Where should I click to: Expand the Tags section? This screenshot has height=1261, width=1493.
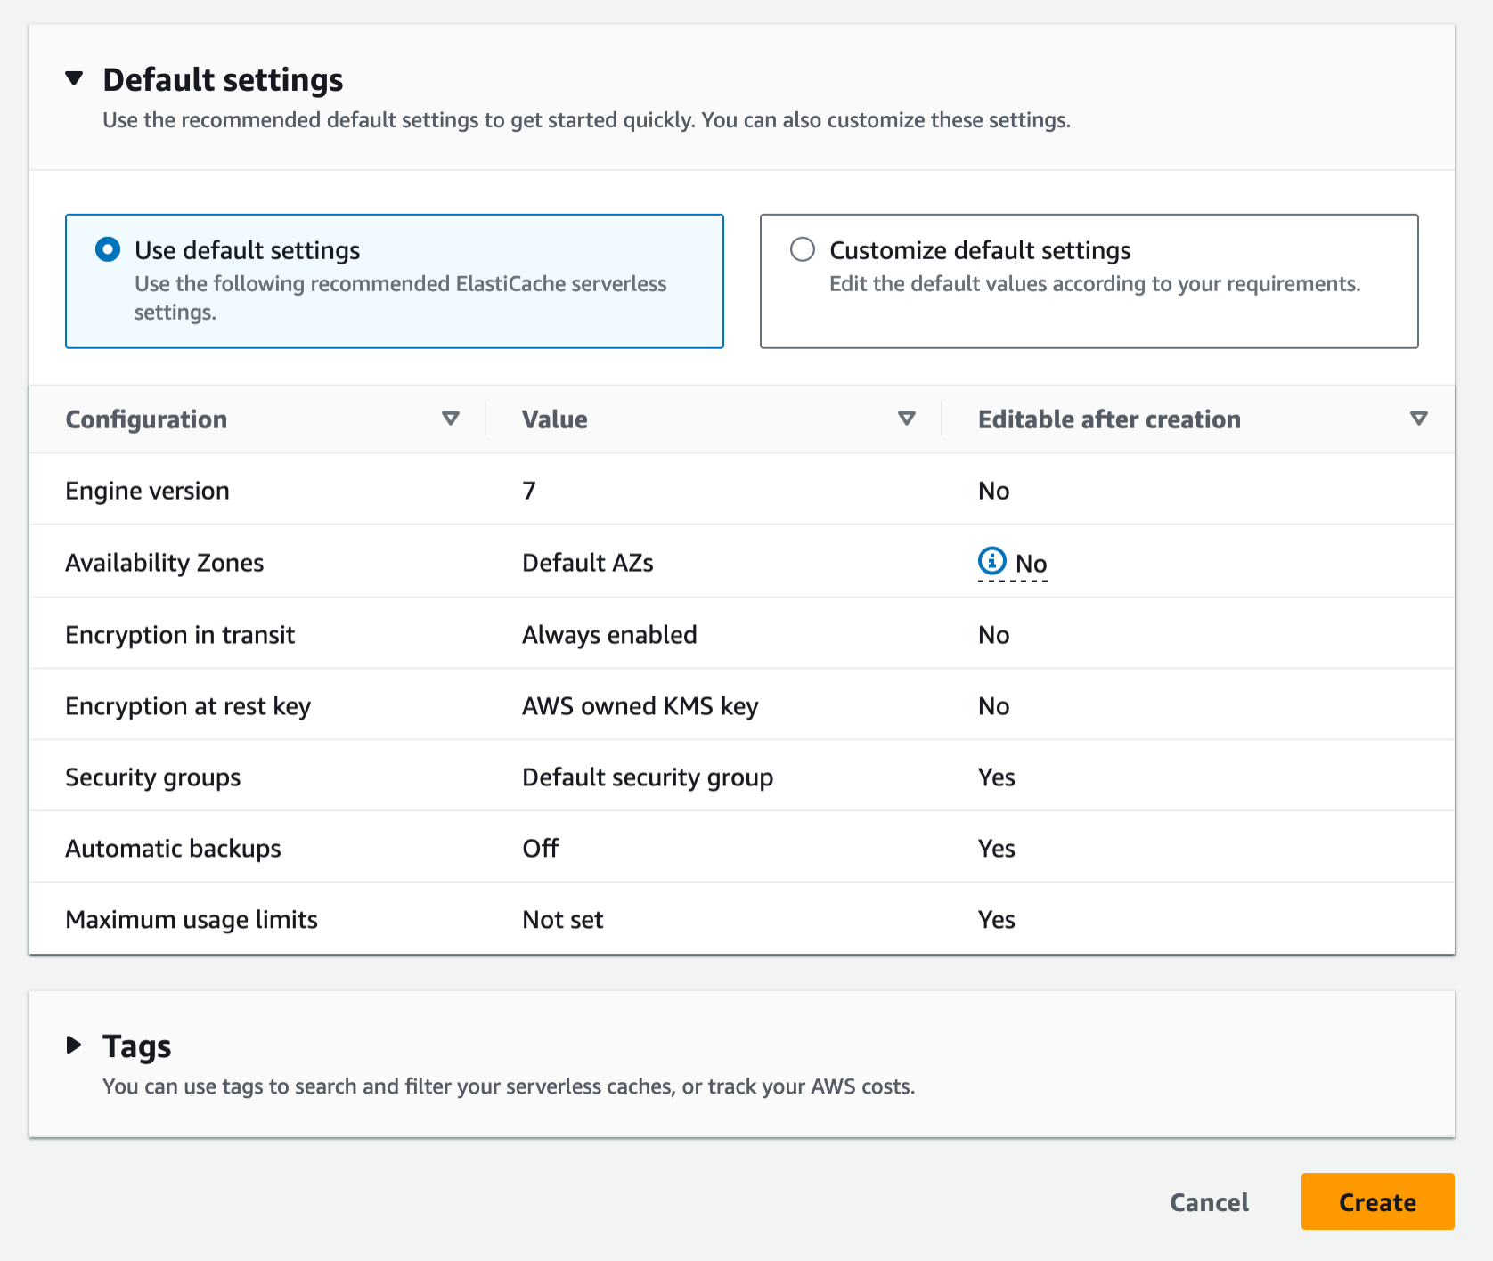(x=75, y=1045)
